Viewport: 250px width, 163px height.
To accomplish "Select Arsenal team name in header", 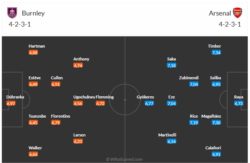I will [220, 13].
